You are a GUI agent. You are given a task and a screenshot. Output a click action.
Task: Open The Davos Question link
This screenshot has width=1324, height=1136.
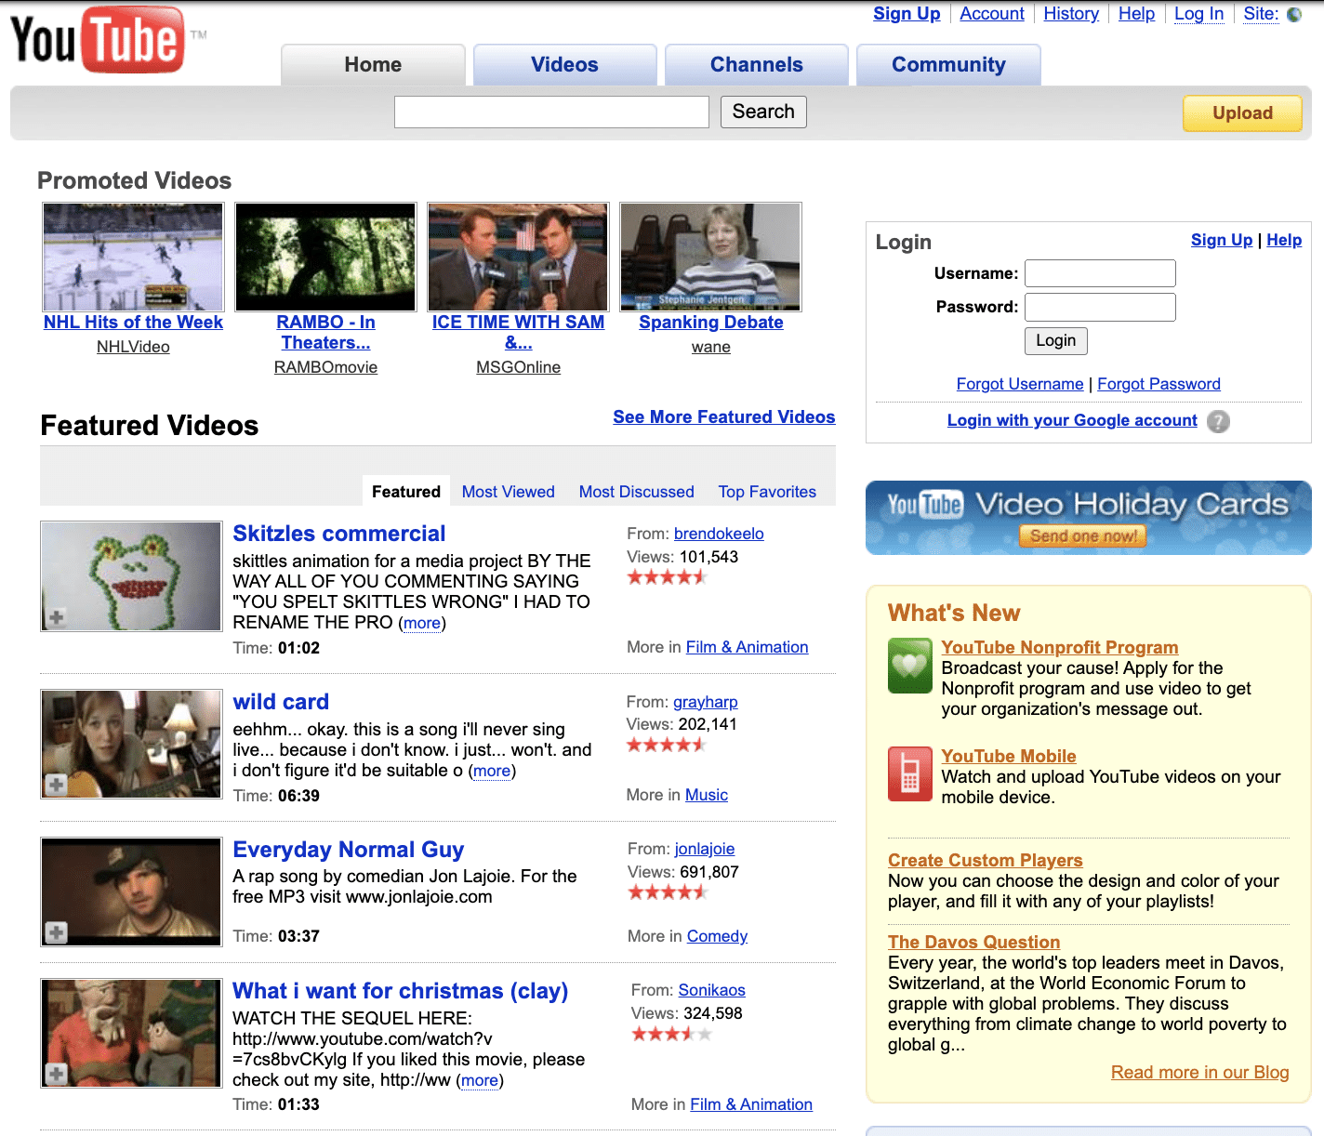tap(974, 942)
